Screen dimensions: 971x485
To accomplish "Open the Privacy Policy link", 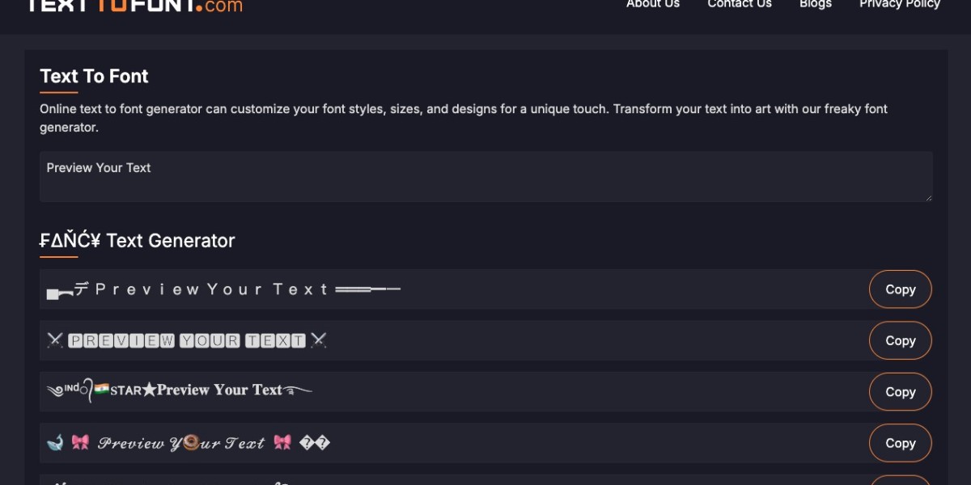I will point(900,4).
